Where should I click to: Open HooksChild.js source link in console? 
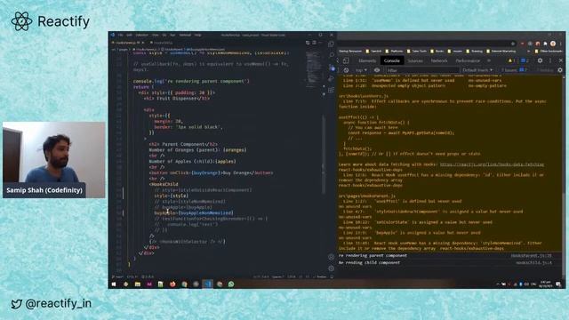click(x=533, y=263)
